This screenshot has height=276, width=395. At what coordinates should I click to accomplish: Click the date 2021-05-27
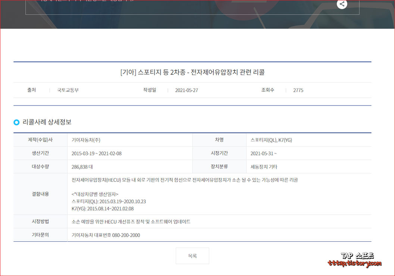tap(186, 90)
